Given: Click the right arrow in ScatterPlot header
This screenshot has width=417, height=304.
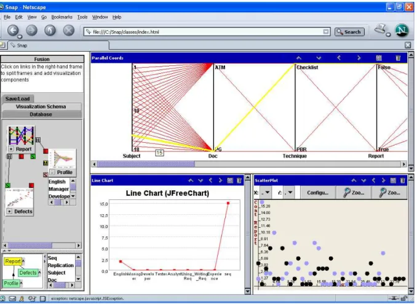Looking at the screenshot, I should (x=383, y=180).
